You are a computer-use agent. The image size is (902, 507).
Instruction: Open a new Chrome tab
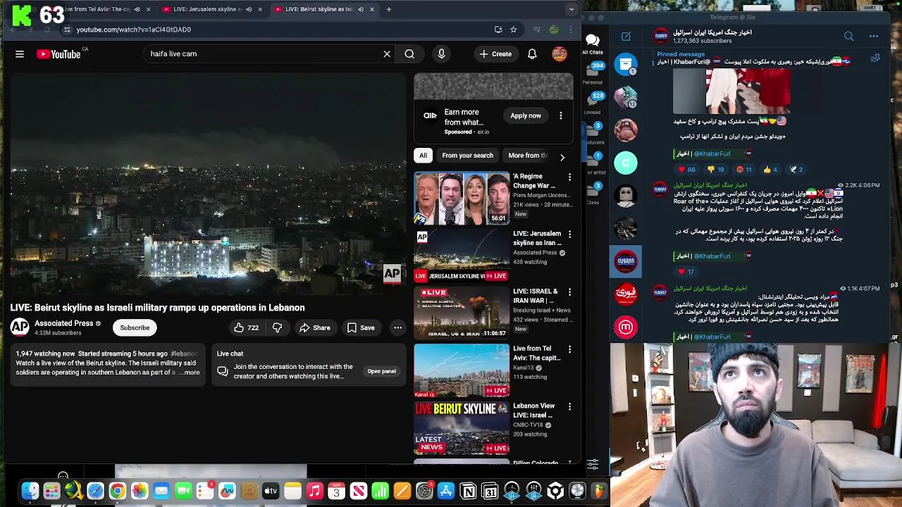tap(388, 9)
